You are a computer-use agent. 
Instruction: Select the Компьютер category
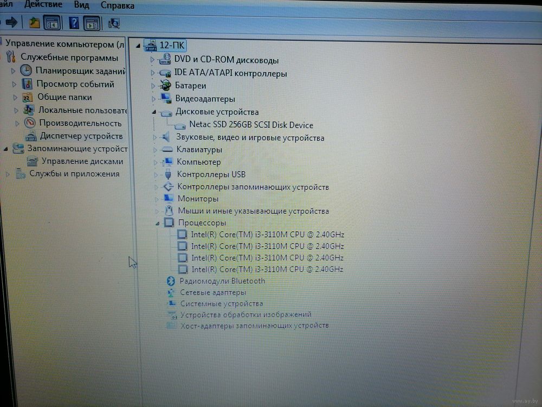tap(198, 162)
